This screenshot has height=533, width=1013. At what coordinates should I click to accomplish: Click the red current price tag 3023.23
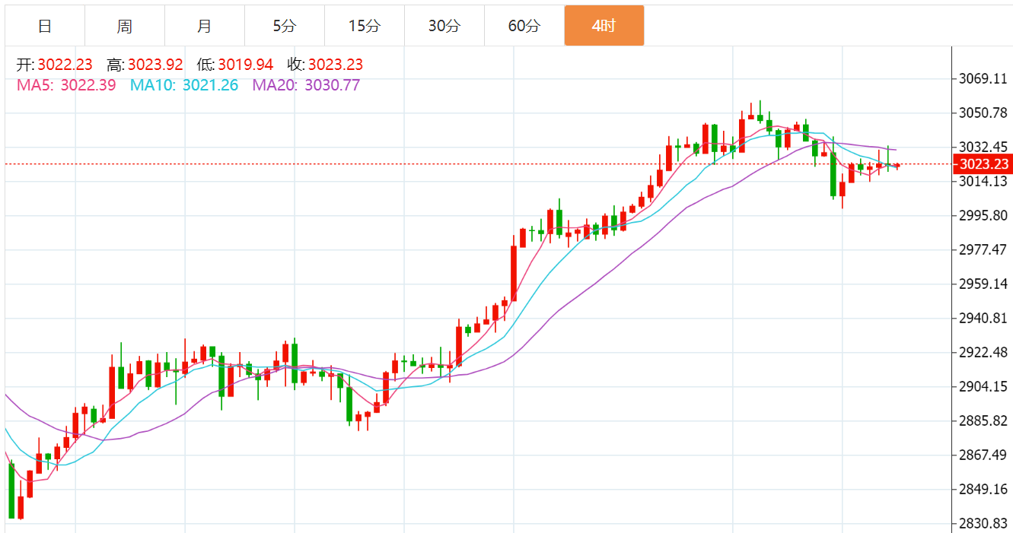point(983,164)
